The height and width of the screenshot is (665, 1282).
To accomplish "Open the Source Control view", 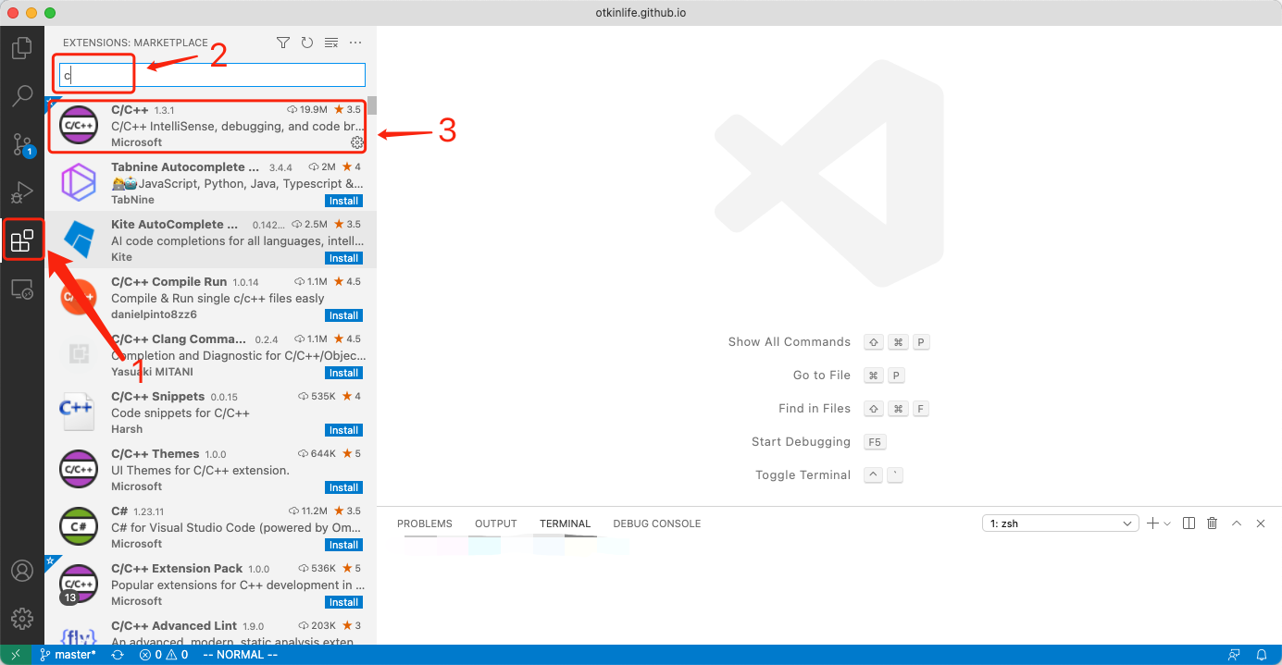I will (22, 144).
